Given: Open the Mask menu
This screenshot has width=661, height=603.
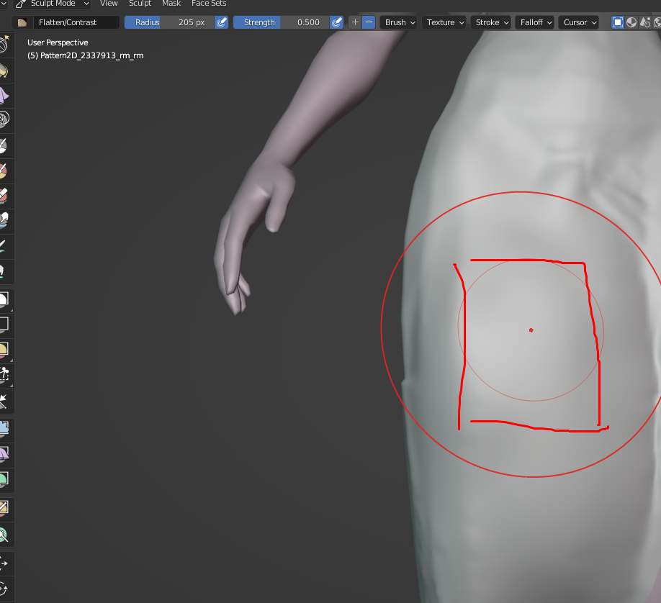Looking at the screenshot, I should 171,4.
